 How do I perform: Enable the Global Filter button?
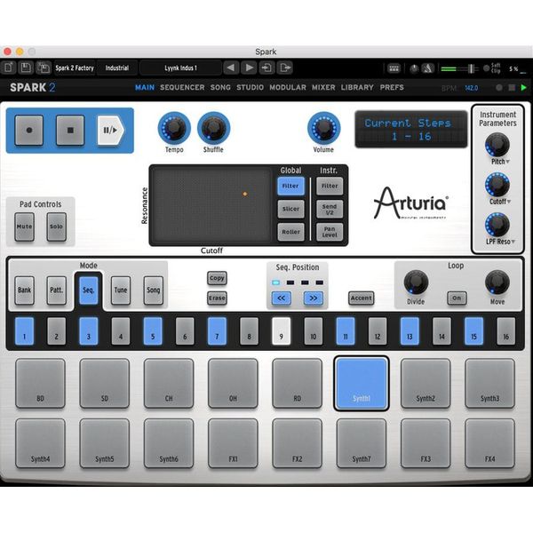click(290, 186)
